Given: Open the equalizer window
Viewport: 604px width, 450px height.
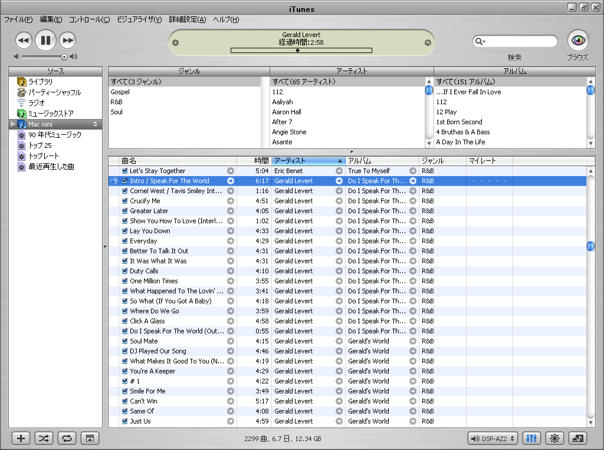Looking at the screenshot, I should [531, 438].
